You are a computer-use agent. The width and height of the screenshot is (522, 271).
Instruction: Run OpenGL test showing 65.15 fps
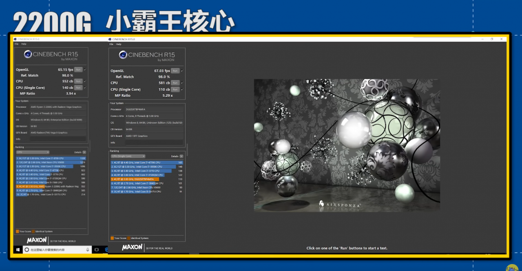[x=78, y=70]
